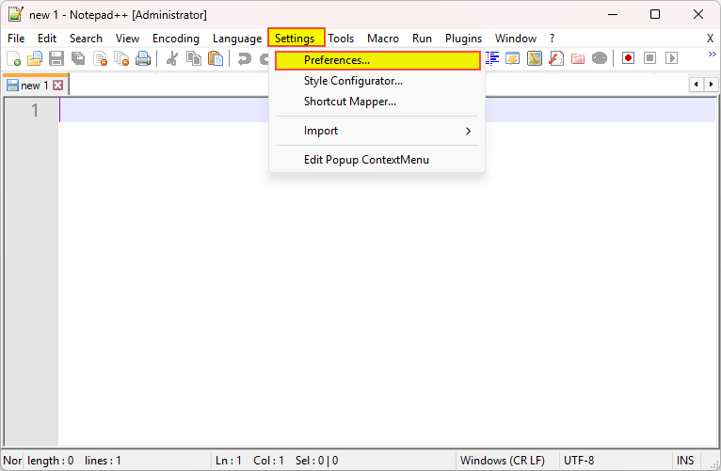Viewport: 721px width, 471px height.
Task: Open the ? help menu
Action: tap(552, 39)
